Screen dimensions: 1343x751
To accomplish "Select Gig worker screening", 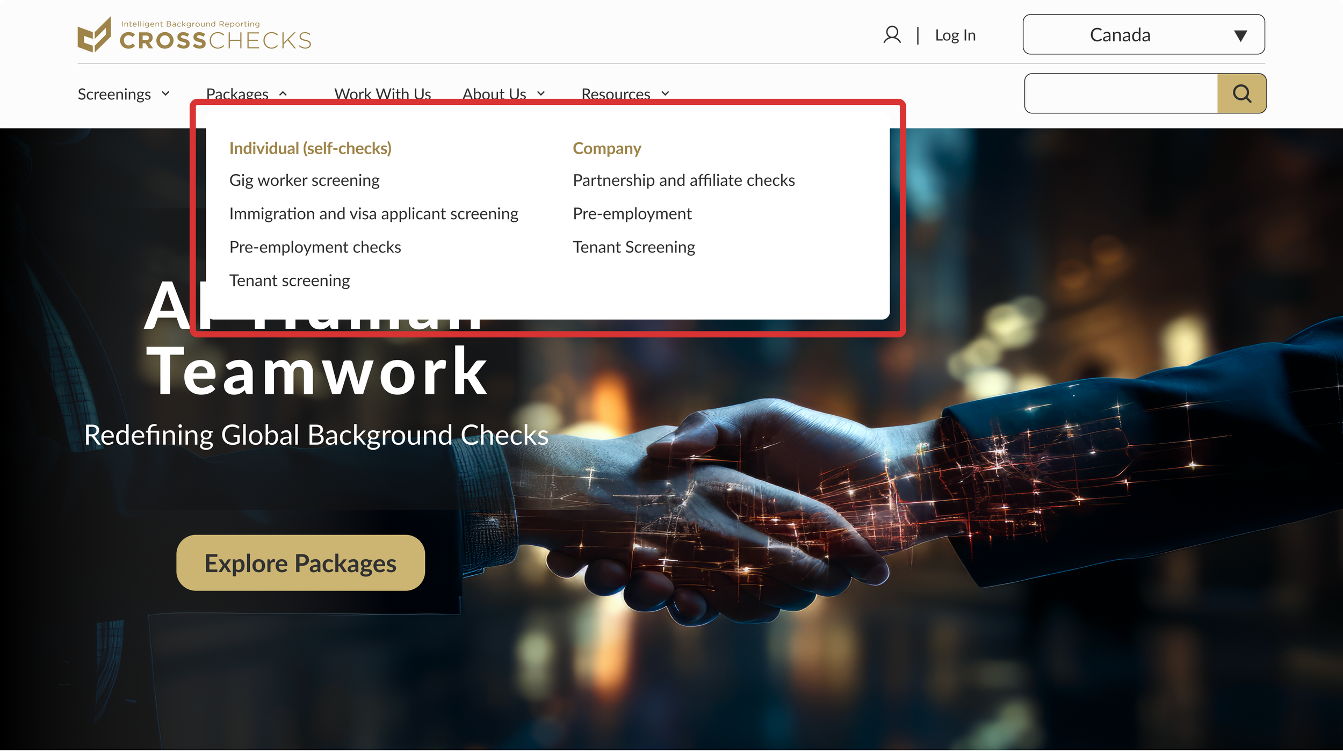I will [304, 180].
